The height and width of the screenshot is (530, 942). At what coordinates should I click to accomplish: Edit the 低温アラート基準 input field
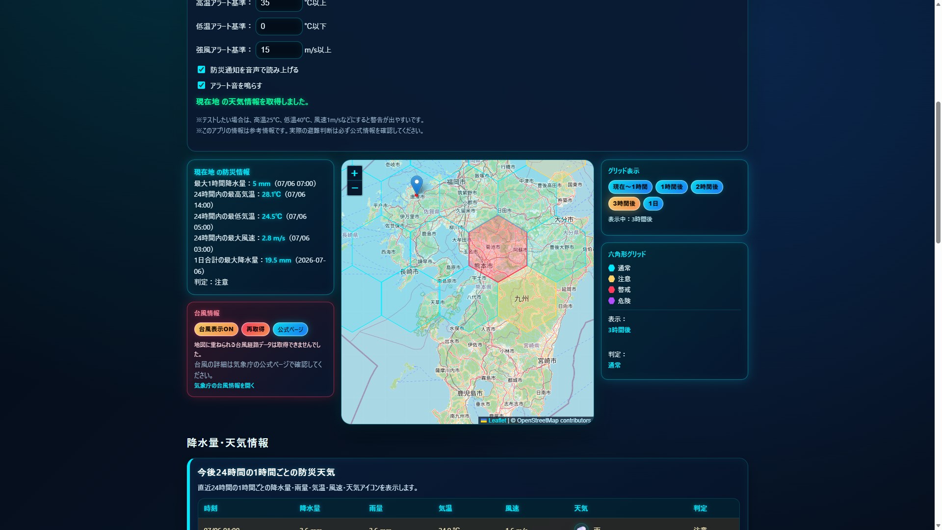click(x=279, y=26)
